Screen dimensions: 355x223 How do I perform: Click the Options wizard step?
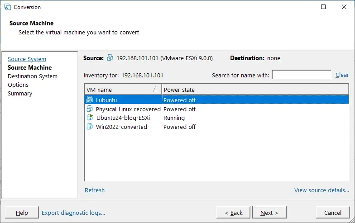(x=18, y=85)
